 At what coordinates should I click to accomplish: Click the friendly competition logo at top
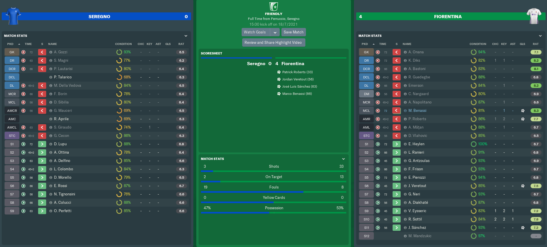pyautogui.click(x=273, y=6)
